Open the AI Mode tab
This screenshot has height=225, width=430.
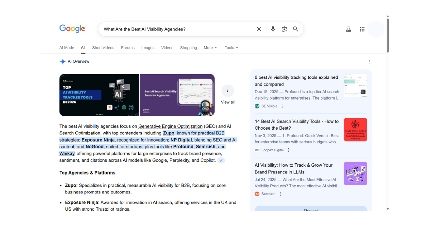[x=67, y=48]
